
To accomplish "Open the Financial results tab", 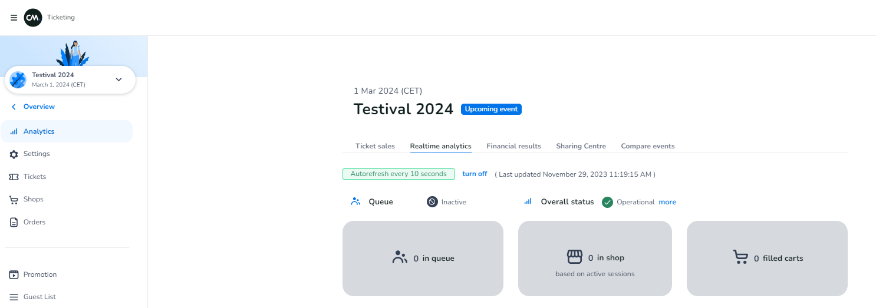I will (513, 146).
